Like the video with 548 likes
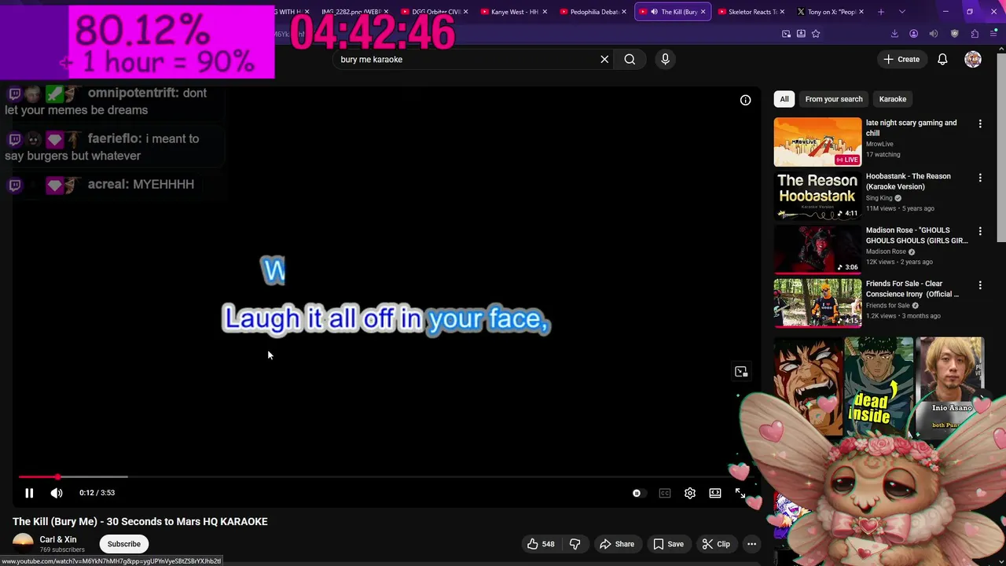Screen dimensions: 1006x566 click(541, 544)
